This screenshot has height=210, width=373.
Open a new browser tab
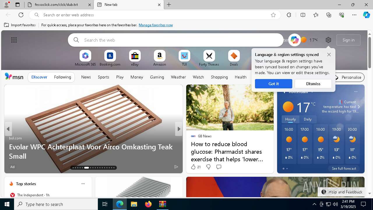pyautogui.click(x=169, y=5)
